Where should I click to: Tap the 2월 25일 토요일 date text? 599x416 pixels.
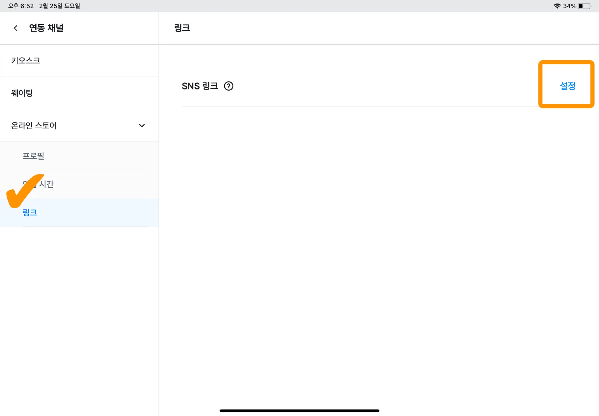(60, 6)
